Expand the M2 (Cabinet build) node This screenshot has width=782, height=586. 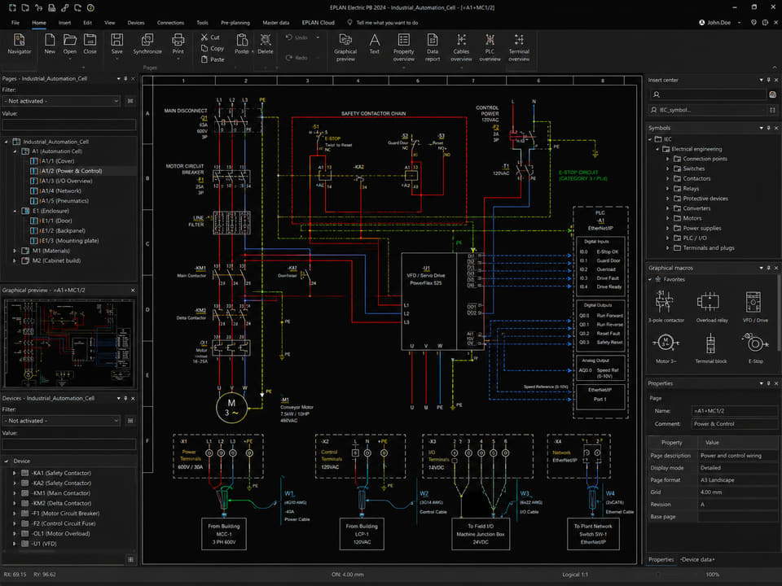(15, 260)
